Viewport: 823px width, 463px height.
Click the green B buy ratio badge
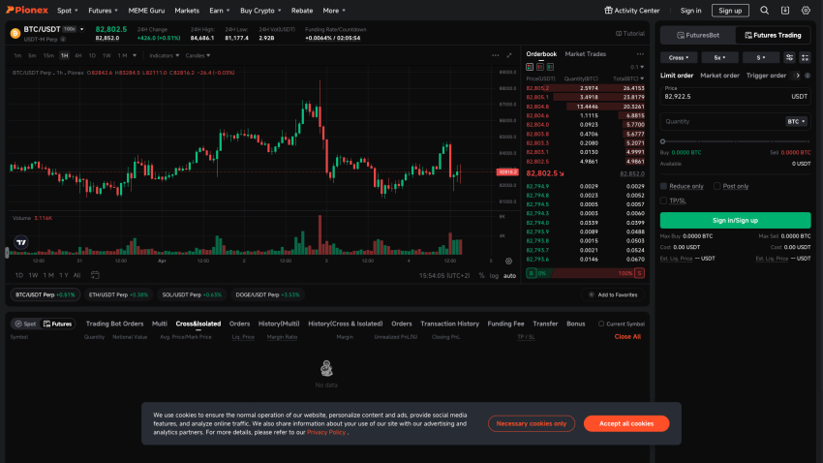tap(532, 273)
